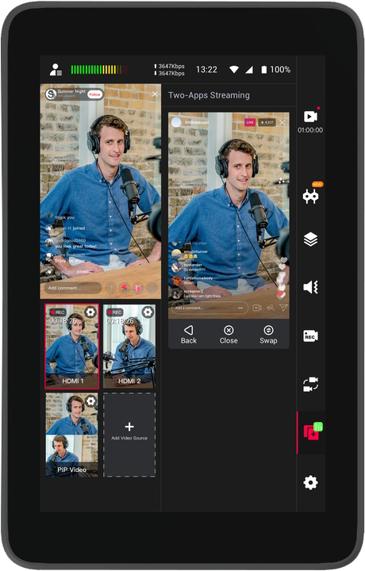Open the layers stack icon

click(x=311, y=240)
